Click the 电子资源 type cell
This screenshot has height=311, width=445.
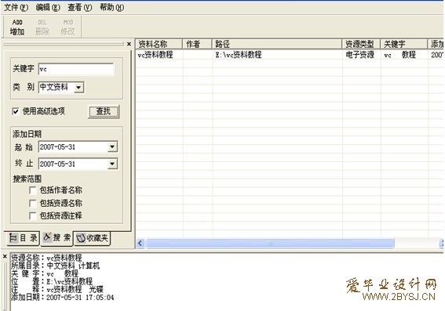(x=360, y=54)
